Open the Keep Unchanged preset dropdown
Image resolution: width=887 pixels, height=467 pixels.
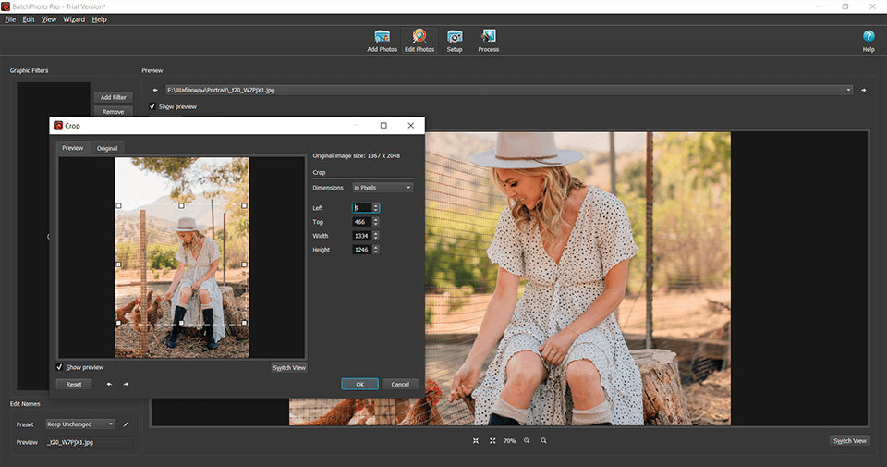pyautogui.click(x=80, y=424)
